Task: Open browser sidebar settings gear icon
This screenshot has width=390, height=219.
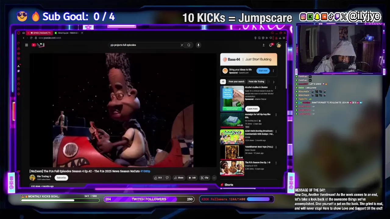Action: [x=19, y=94]
